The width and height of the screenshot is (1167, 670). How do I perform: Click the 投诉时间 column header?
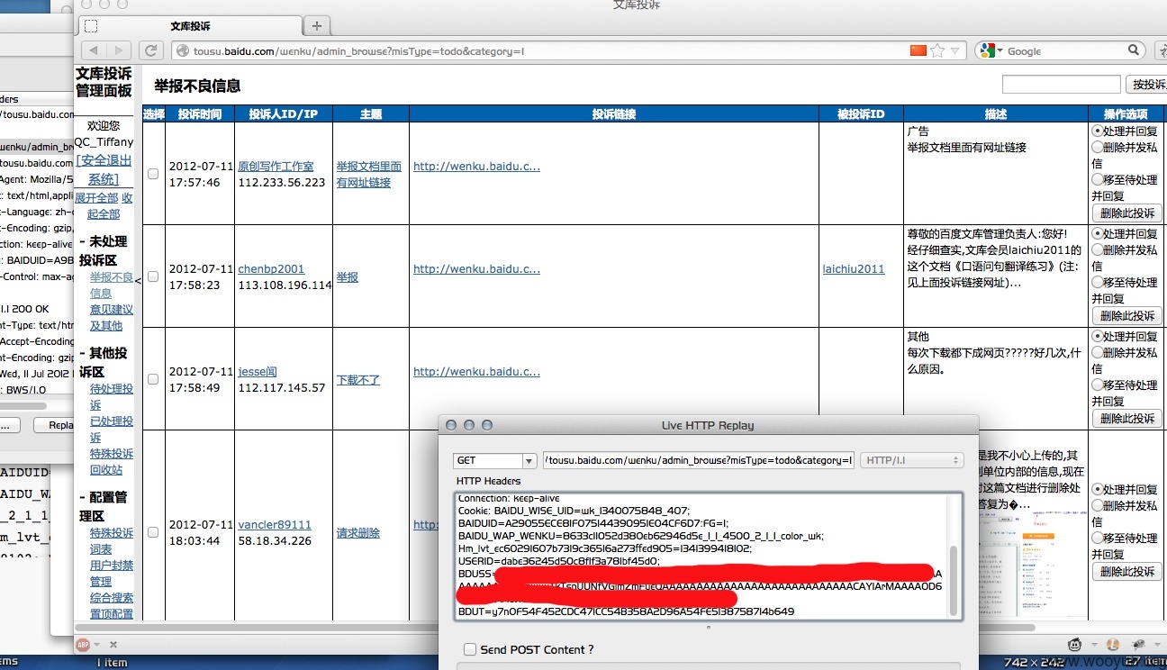point(199,113)
